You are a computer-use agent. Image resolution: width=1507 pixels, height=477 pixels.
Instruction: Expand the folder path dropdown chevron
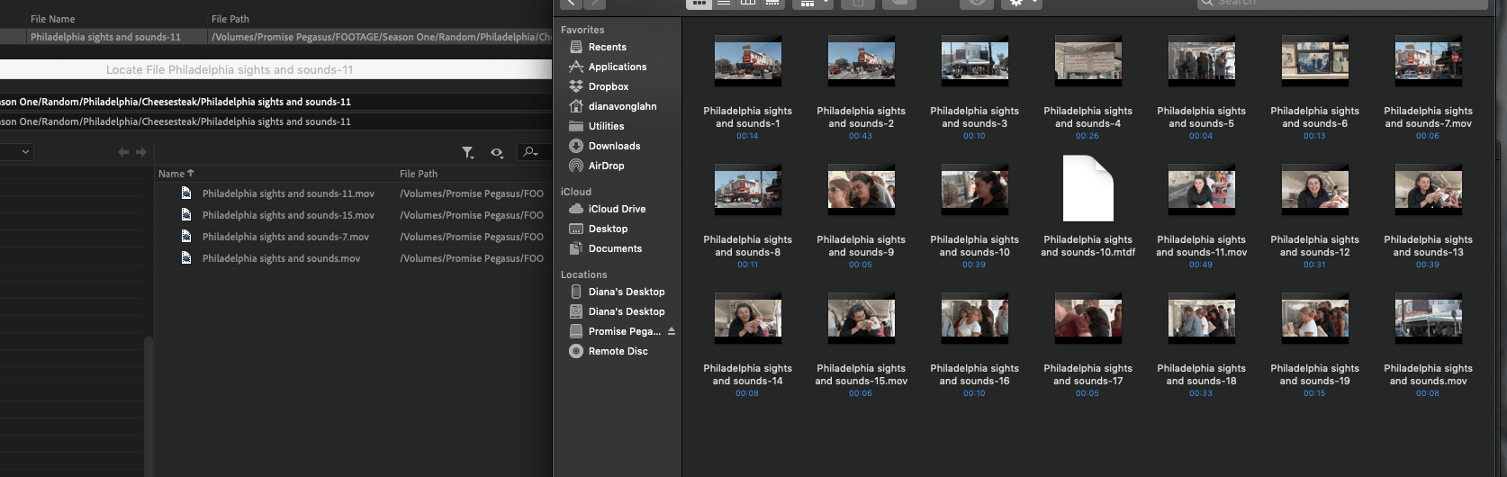click(25, 152)
